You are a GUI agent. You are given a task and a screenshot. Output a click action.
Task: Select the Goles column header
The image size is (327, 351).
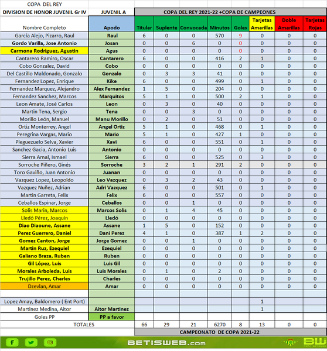(x=240, y=24)
